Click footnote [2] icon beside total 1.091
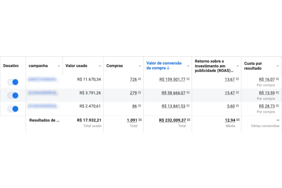This screenshot has height=188, width=282. click(x=140, y=120)
